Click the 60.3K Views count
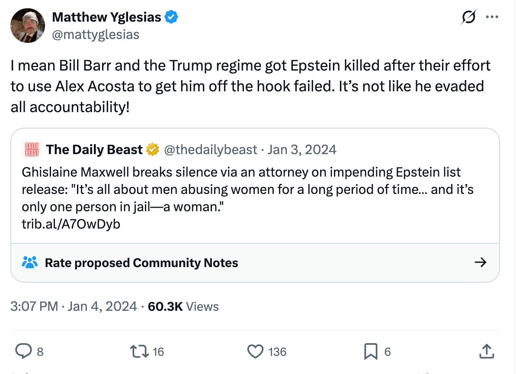516x374 pixels. coord(183,306)
